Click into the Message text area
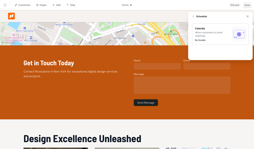The image size is (254, 149). pos(182,85)
